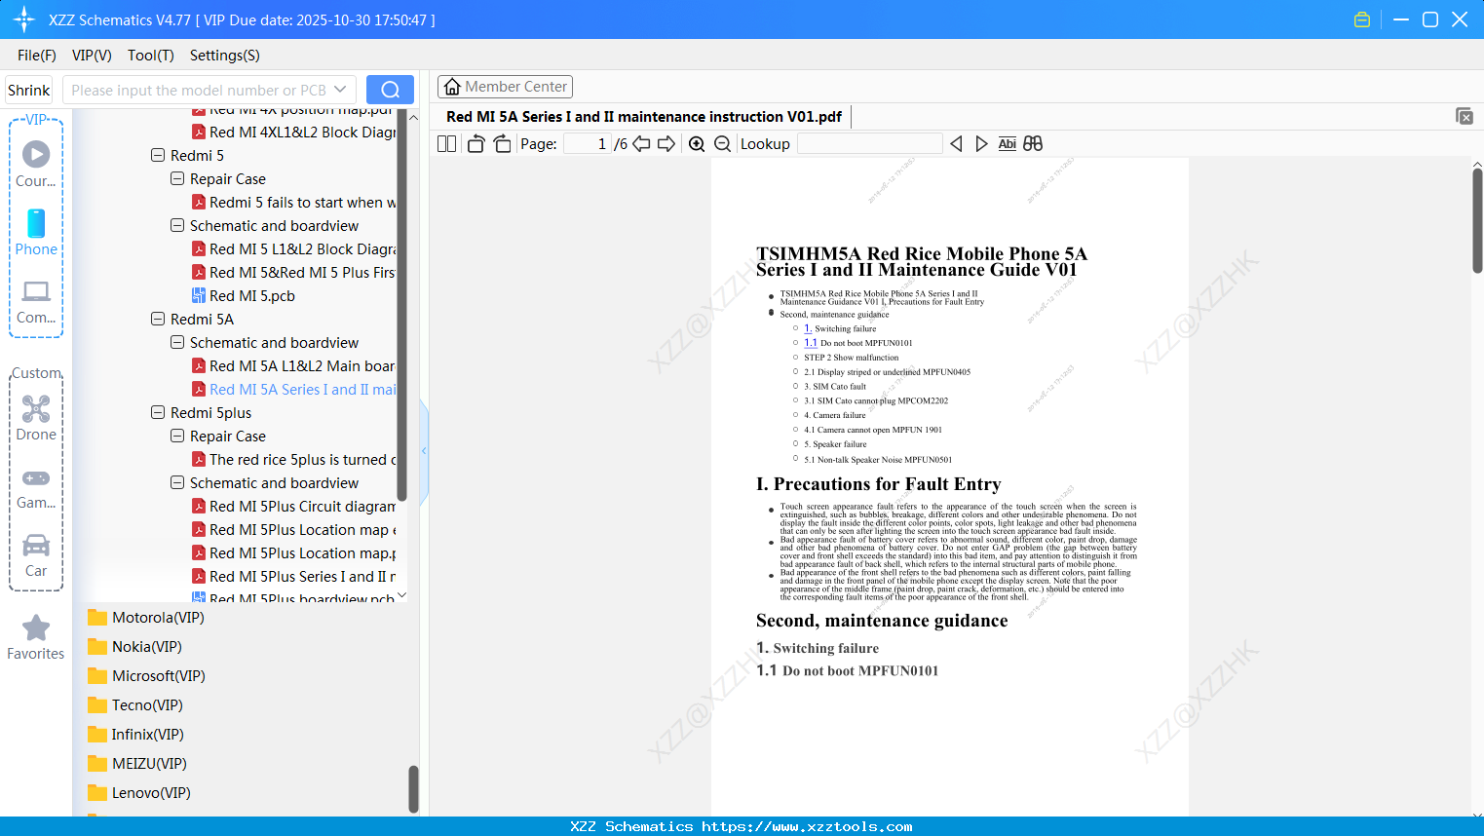The width and height of the screenshot is (1484, 836).
Task: Go to the next PDF page arrow
Action: click(666, 144)
